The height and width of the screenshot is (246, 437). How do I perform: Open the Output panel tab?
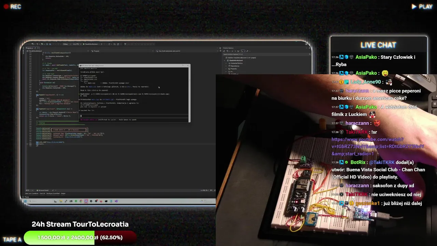coord(63,193)
